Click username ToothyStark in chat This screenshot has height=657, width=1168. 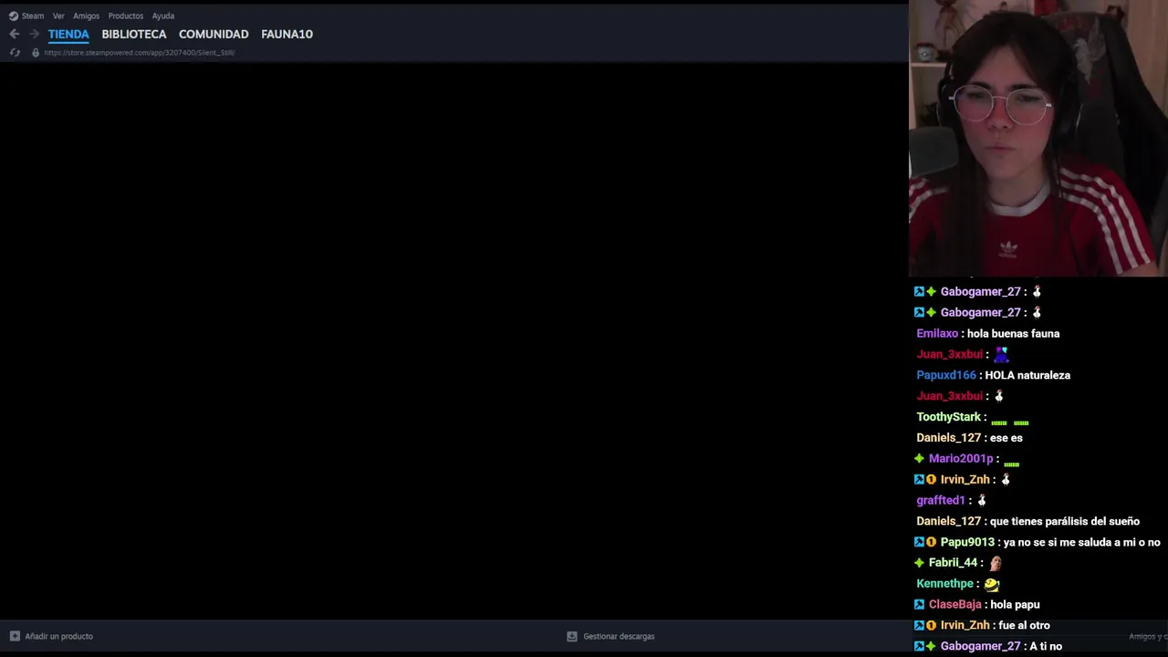point(948,417)
